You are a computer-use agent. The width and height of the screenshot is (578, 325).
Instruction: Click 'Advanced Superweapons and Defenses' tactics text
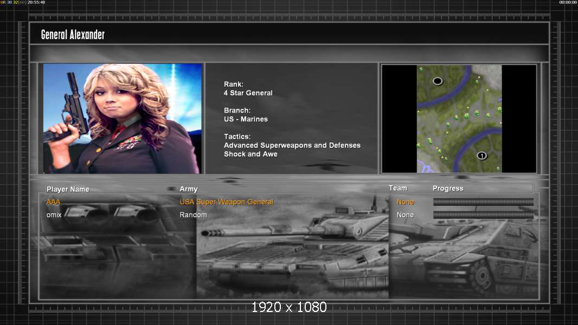coord(292,145)
